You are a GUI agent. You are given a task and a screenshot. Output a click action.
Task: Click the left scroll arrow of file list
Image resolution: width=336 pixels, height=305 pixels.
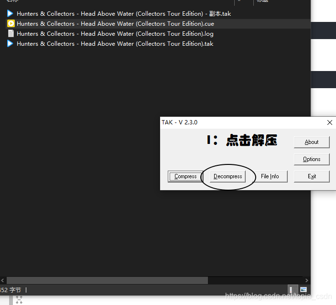2,280
